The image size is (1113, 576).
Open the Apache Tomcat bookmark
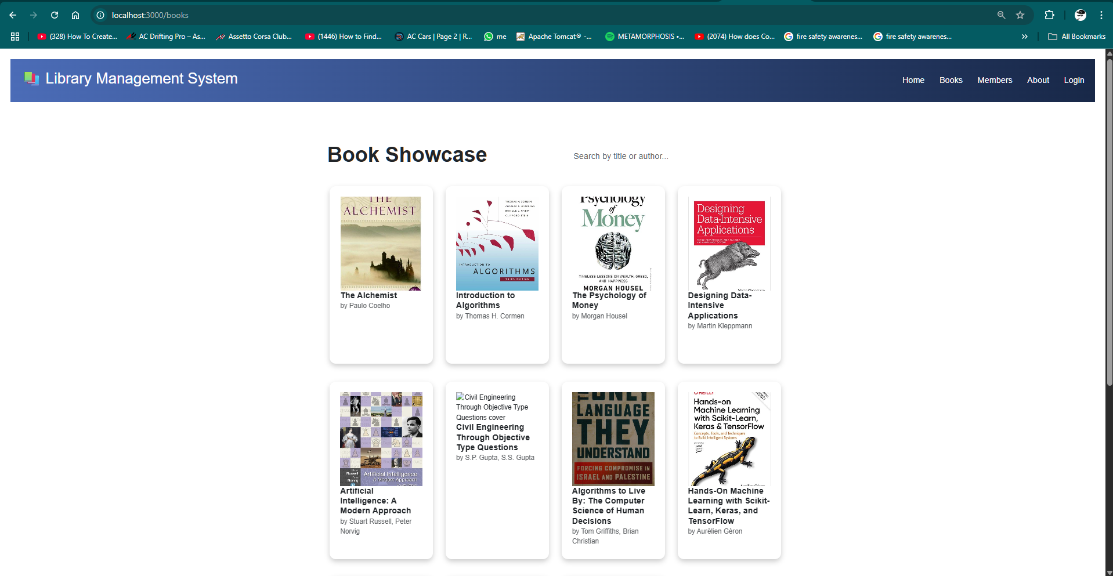point(554,37)
